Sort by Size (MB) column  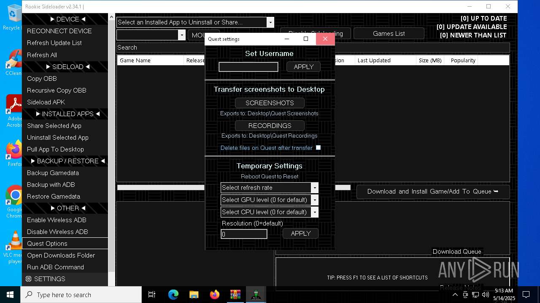point(430,61)
